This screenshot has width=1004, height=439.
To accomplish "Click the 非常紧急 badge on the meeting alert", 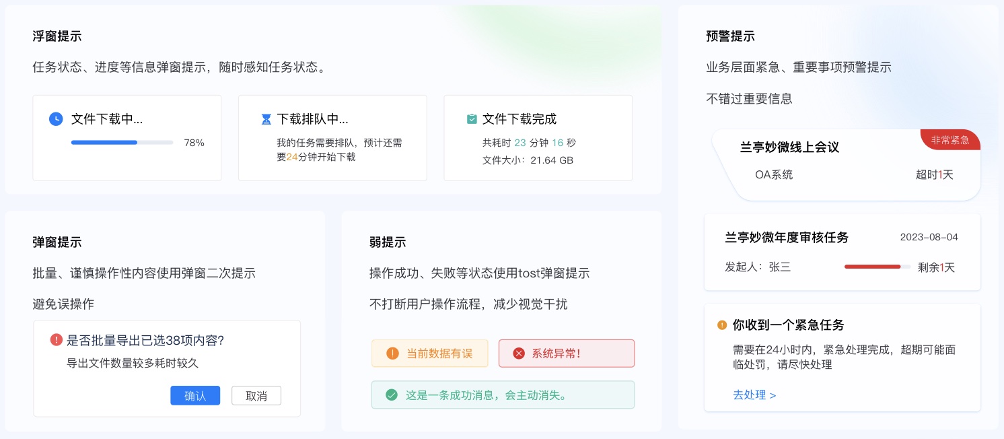I will [x=949, y=140].
